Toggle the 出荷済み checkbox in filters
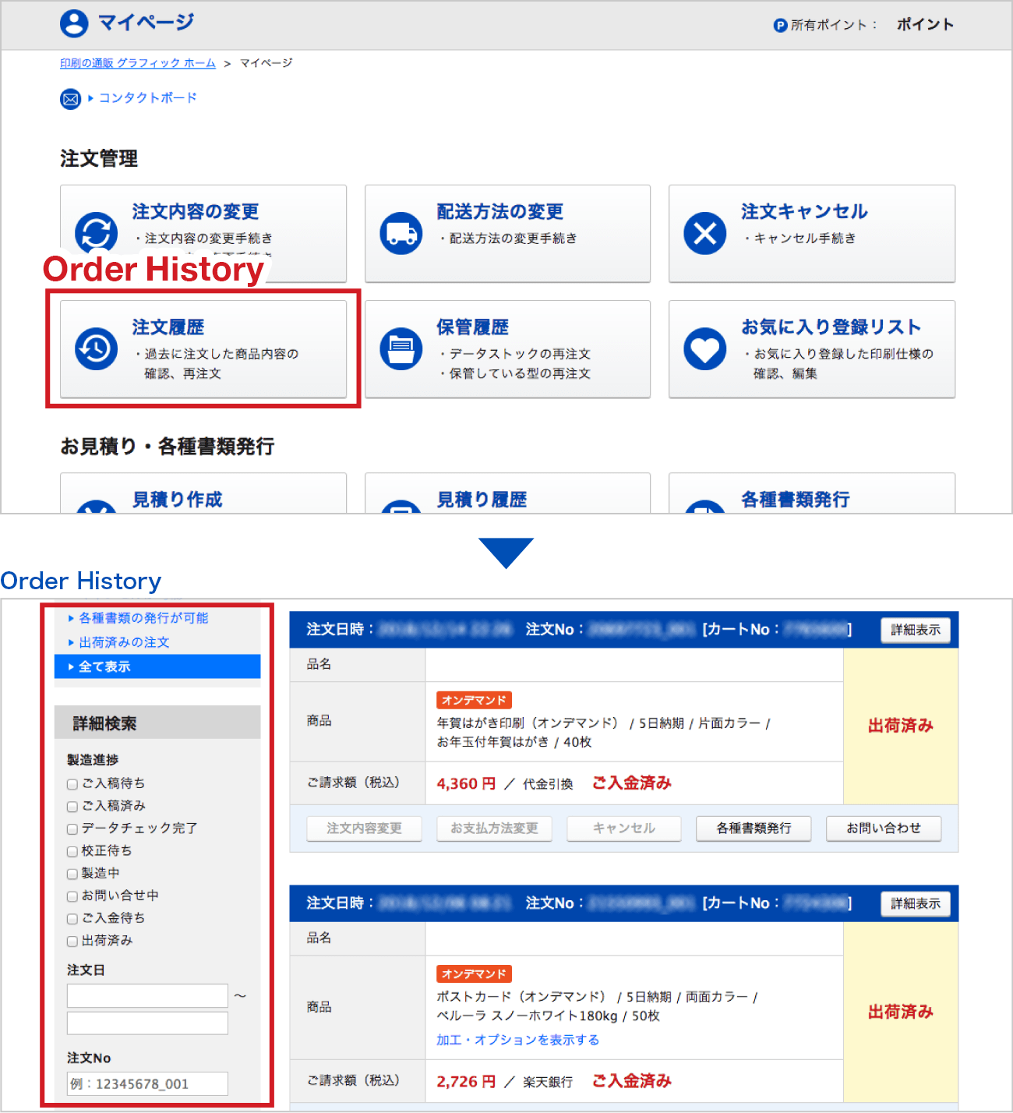 tap(72, 942)
